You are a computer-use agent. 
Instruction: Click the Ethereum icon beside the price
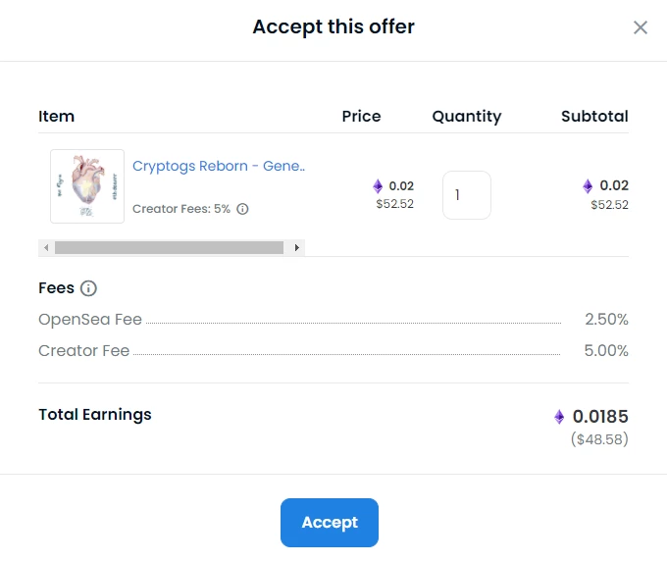378,186
